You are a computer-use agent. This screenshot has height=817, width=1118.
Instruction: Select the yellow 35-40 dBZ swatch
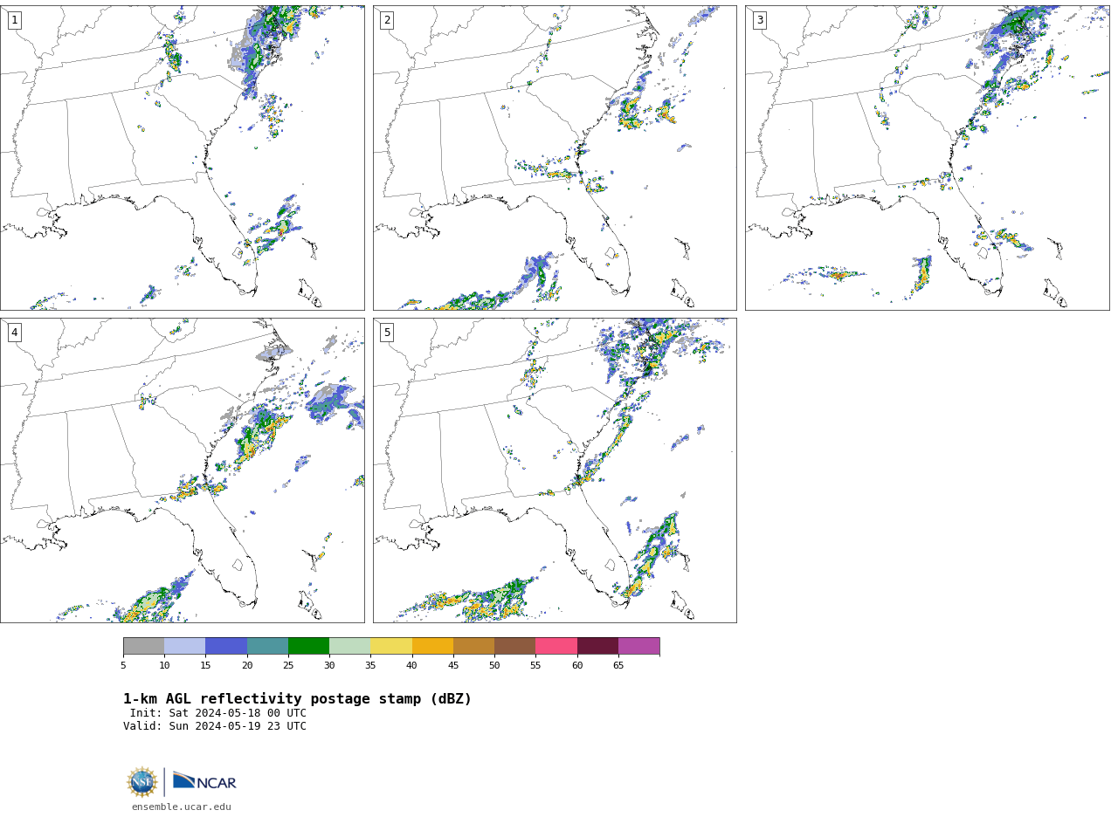coord(391,646)
